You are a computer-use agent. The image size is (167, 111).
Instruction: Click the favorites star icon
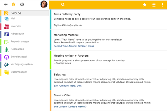click(145, 5)
